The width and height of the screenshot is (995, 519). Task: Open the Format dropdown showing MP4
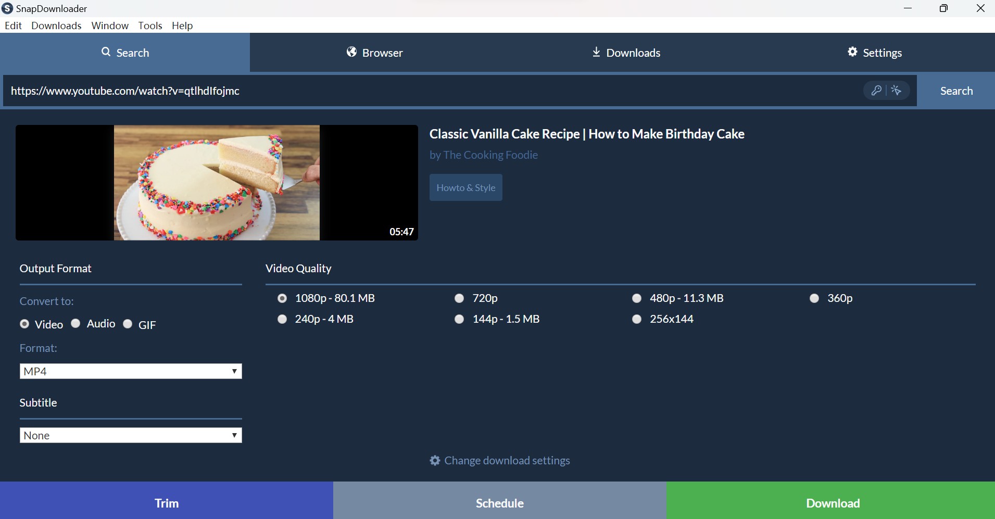coord(130,371)
